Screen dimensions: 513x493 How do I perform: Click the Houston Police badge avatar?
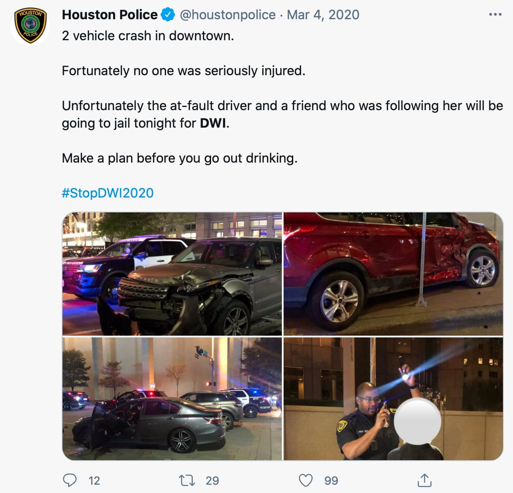30,26
